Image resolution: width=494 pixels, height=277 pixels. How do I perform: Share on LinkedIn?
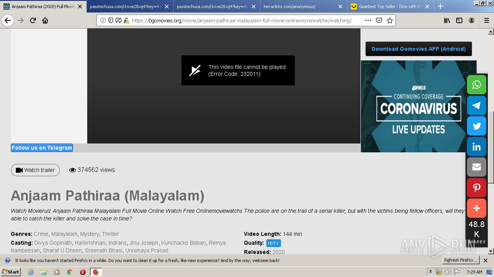tap(477, 147)
